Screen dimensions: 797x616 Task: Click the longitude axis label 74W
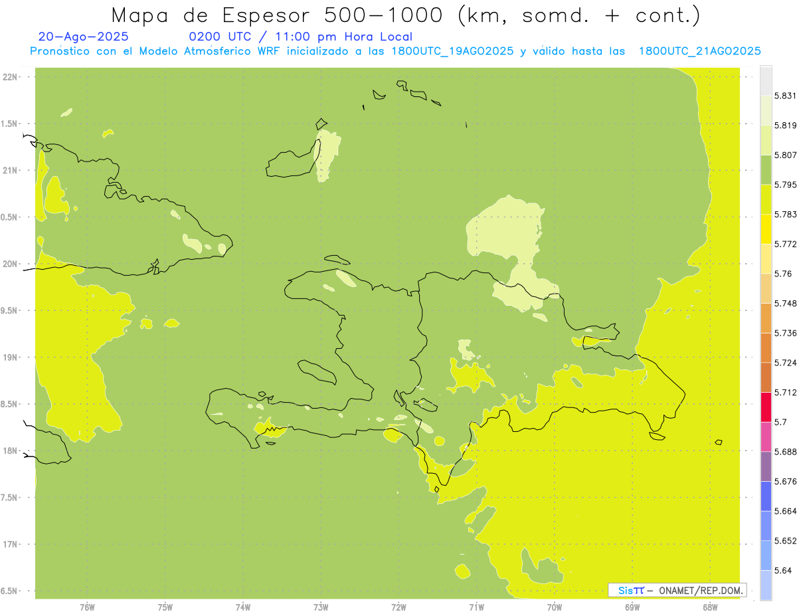pyautogui.click(x=243, y=607)
